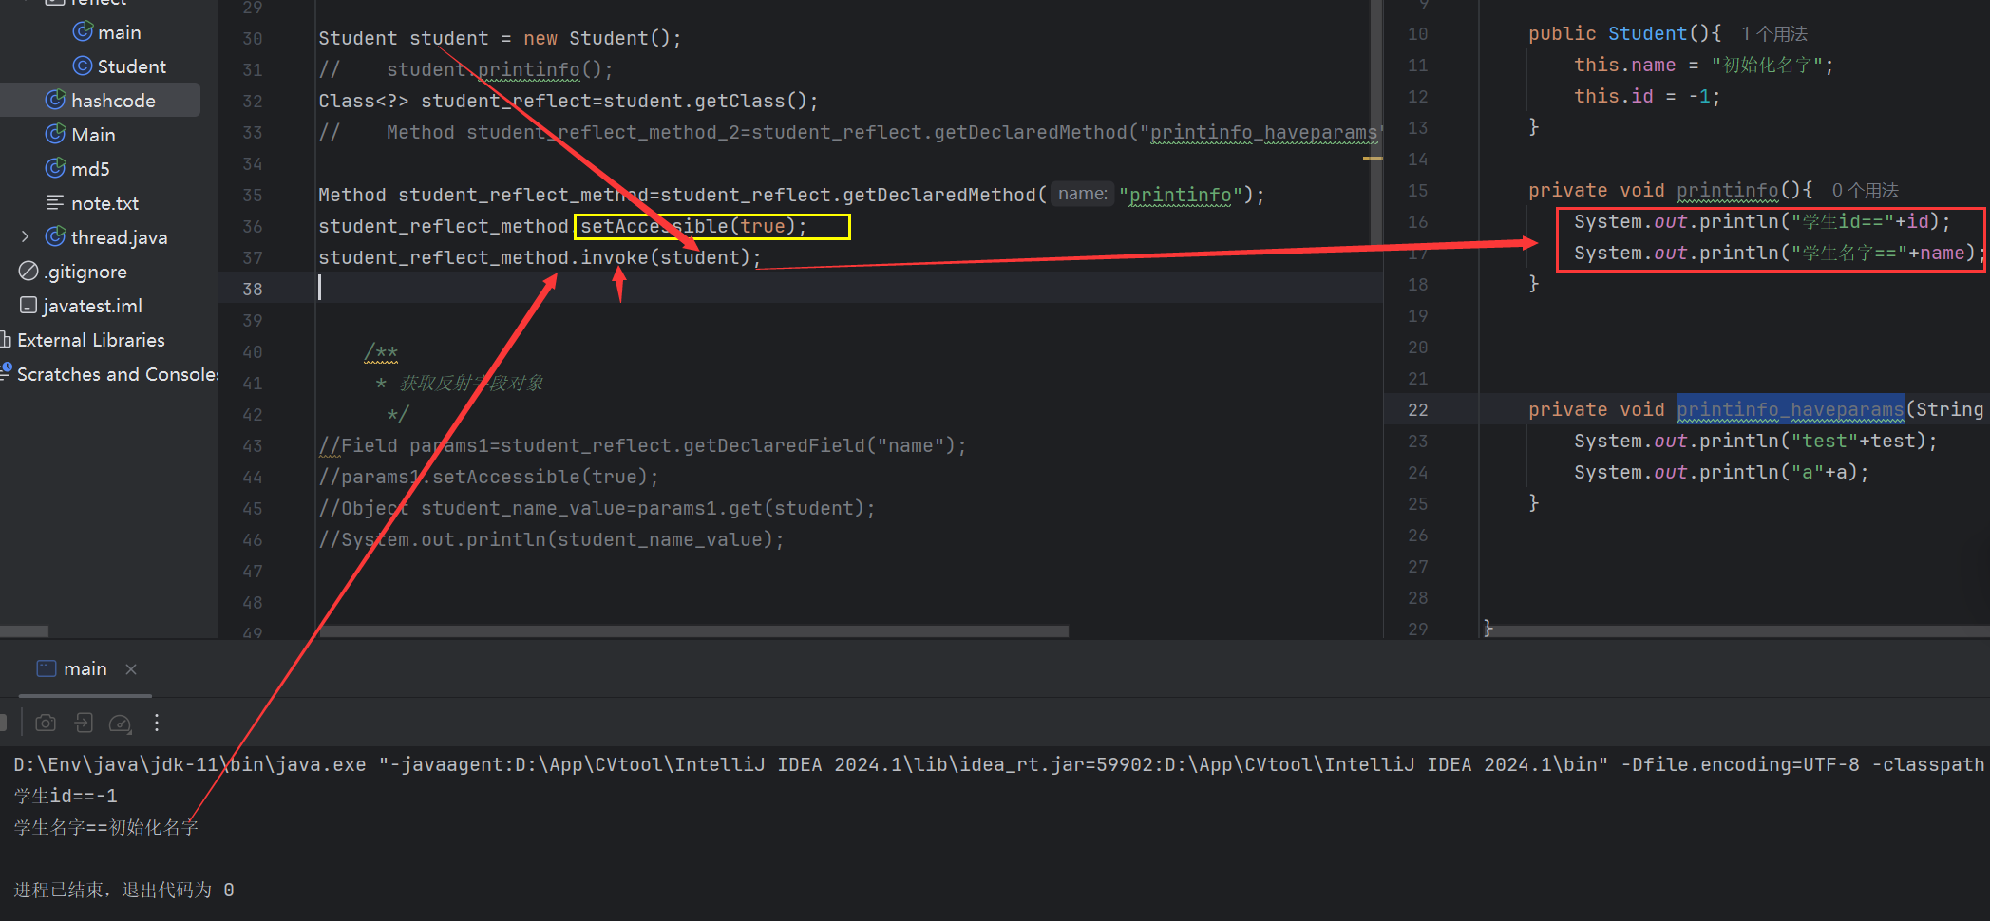Viewport: 1990px width, 921px height.
Task: Click the md5 runnable class icon
Action: pyautogui.click(x=55, y=169)
